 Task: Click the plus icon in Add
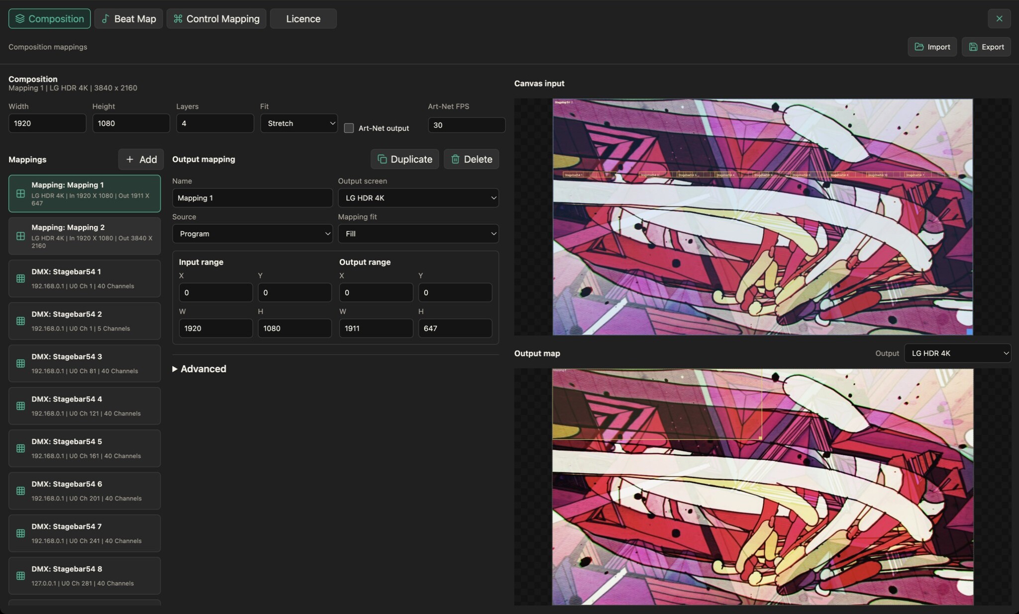(130, 159)
